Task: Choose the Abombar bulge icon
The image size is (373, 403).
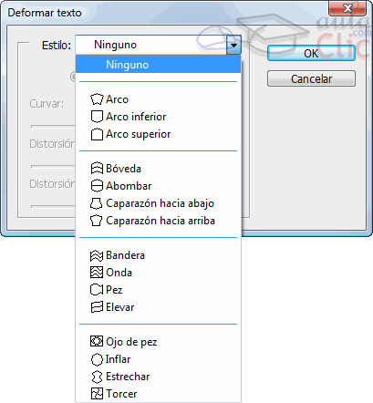Action: coord(97,186)
